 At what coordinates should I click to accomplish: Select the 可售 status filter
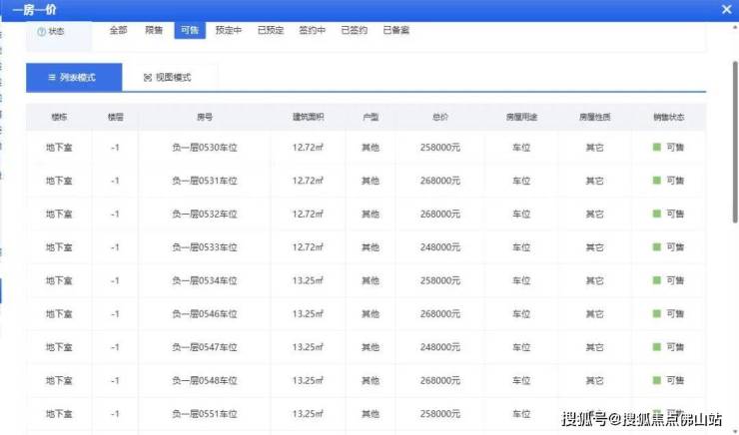coord(189,31)
